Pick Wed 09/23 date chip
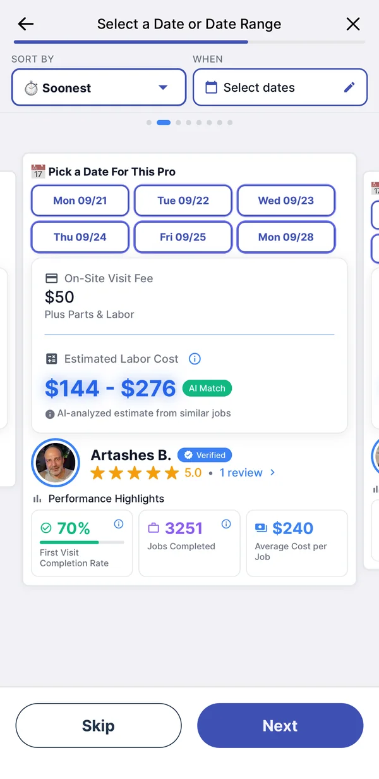379x779 pixels. point(286,201)
